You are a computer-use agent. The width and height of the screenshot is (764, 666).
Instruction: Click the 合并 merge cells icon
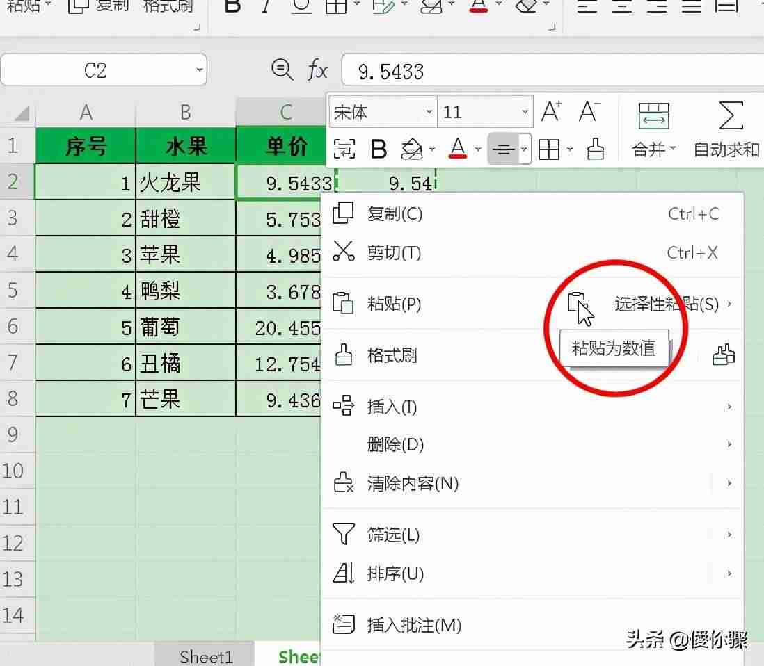653,116
